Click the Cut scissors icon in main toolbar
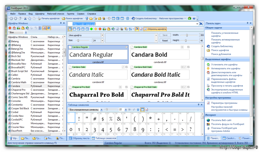 coord(25,19)
